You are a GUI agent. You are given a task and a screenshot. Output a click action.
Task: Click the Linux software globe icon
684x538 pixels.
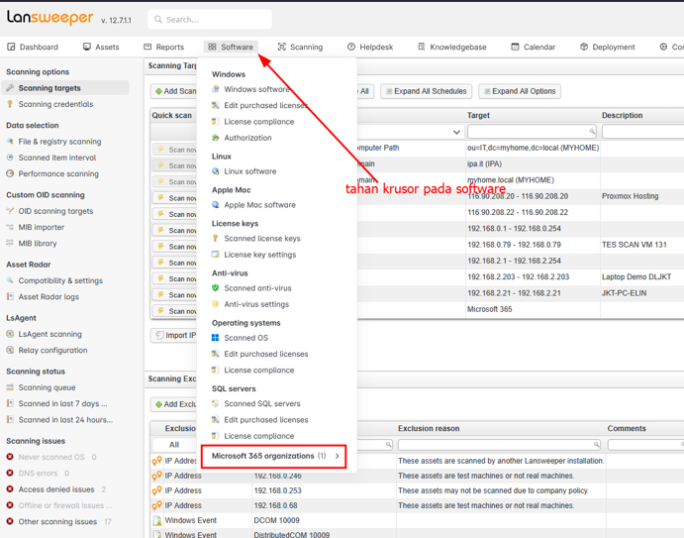point(215,171)
